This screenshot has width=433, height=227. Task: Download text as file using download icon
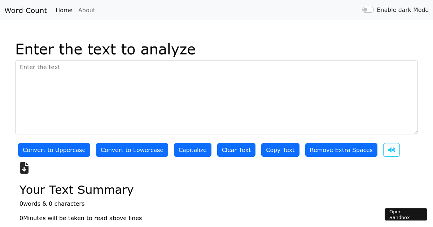pyautogui.click(x=24, y=168)
